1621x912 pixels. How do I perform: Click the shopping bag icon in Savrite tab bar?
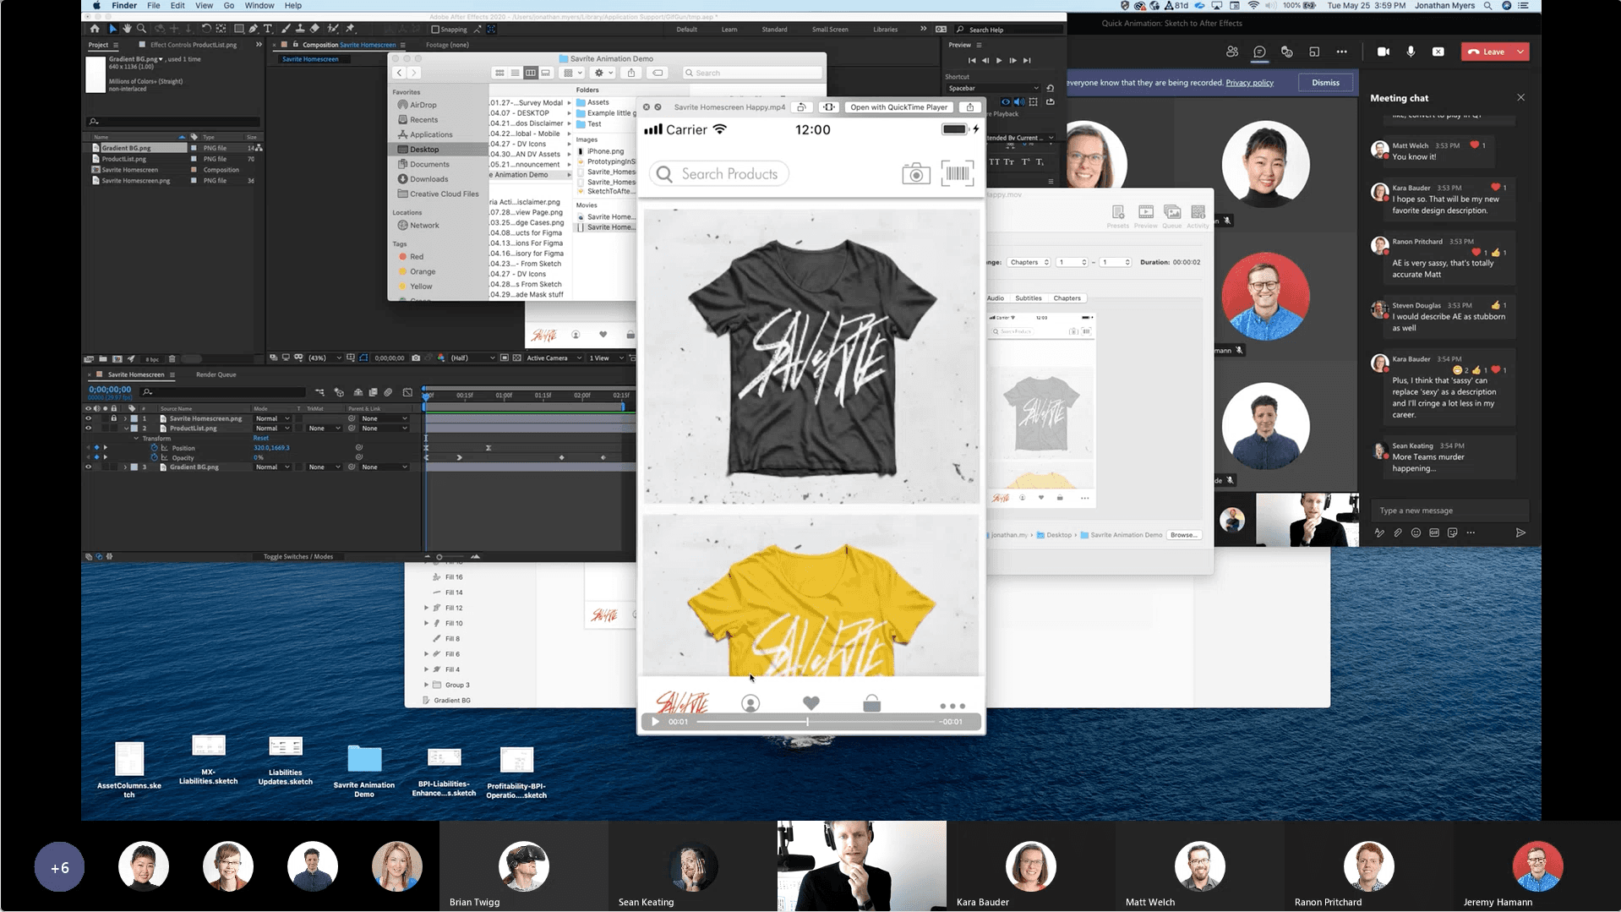click(x=871, y=703)
